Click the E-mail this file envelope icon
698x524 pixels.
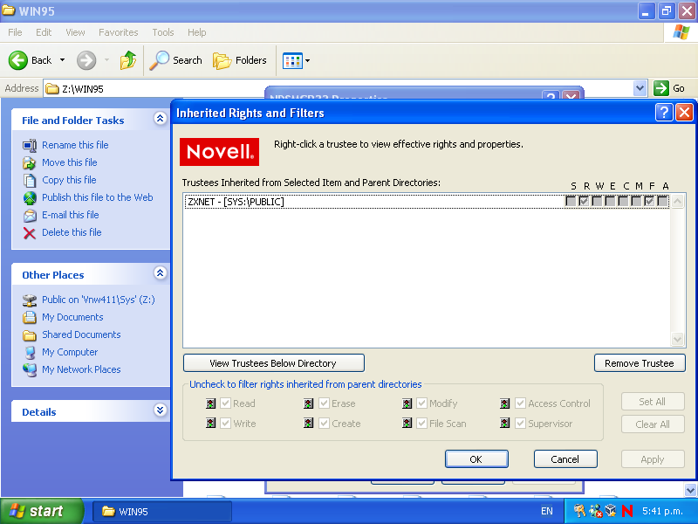pyautogui.click(x=30, y=215)
